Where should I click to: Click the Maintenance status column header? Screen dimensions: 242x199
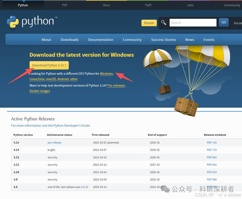(x=59, y=135)
